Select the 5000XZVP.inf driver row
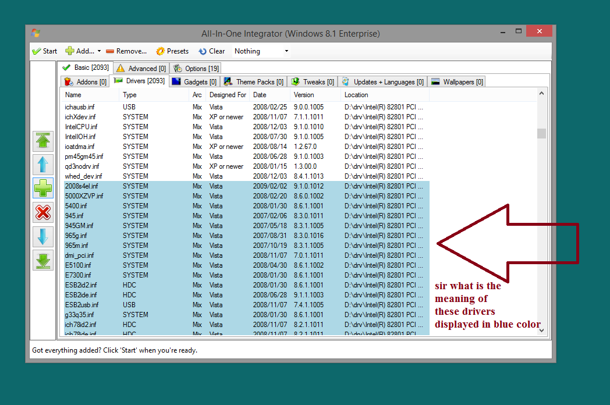 click(247, 196)
